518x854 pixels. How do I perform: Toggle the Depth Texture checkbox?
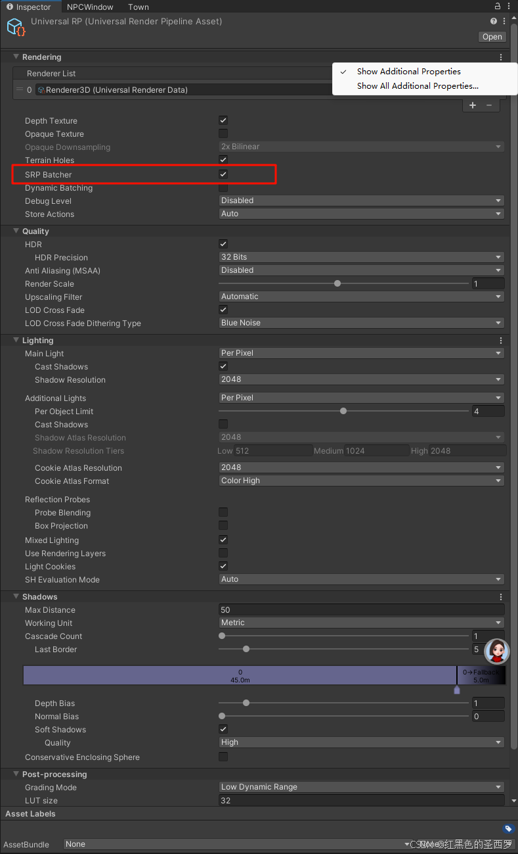click(223, 120)
